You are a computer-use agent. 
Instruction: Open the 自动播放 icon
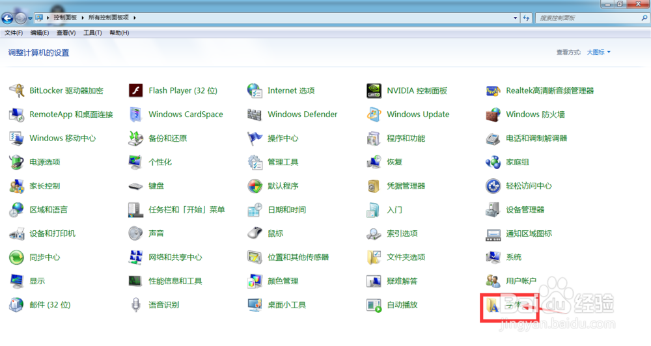pyautogui.click(x=374, y=305)
